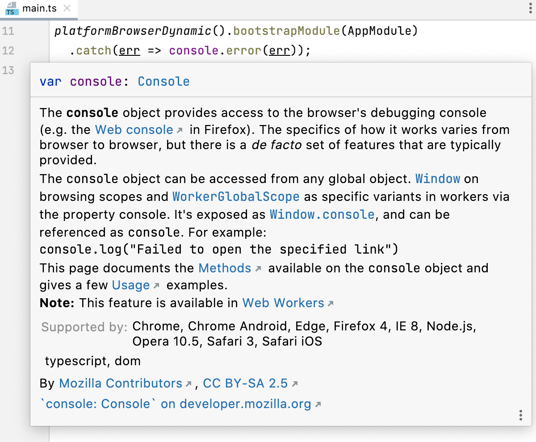Open the Window.console link
536x442 pixels.
(x=322, y=214)
